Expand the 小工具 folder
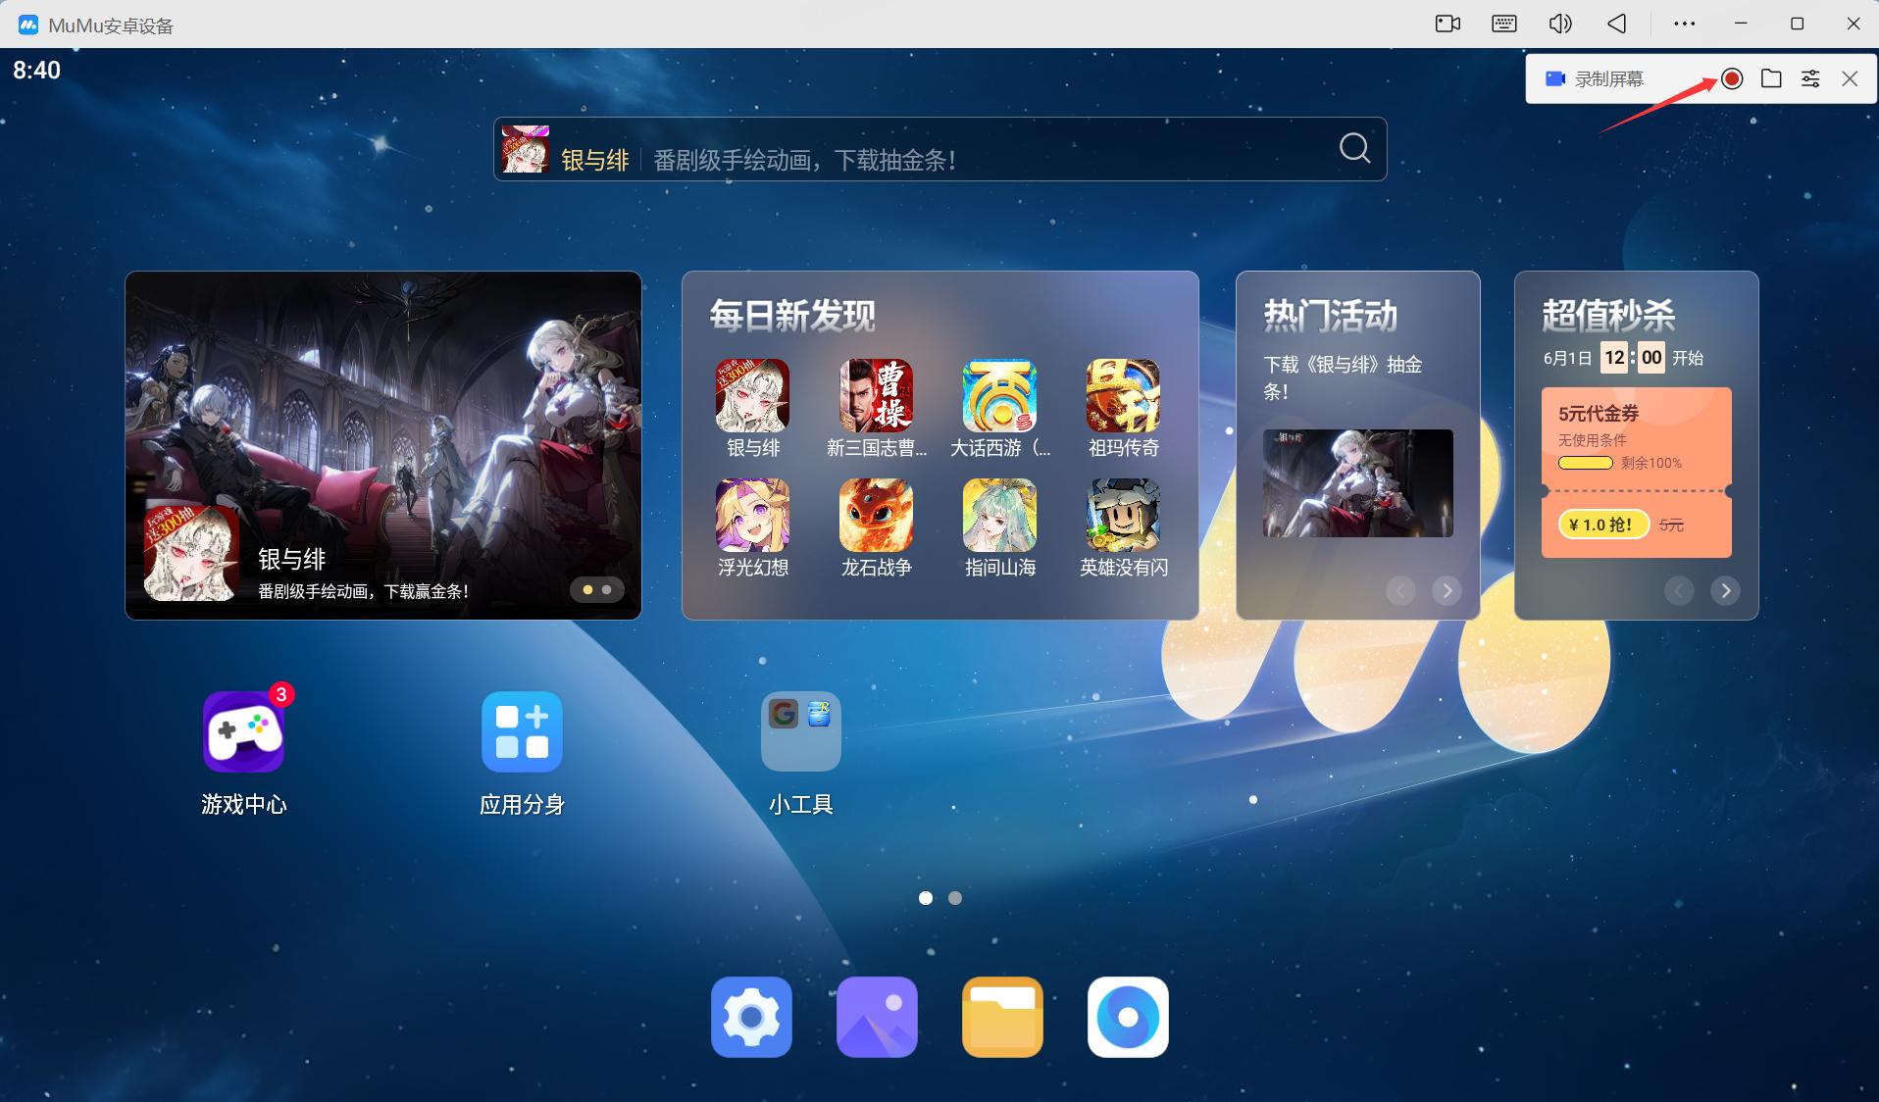Viewport: 1879px width, 1102px height. (800, 732)
